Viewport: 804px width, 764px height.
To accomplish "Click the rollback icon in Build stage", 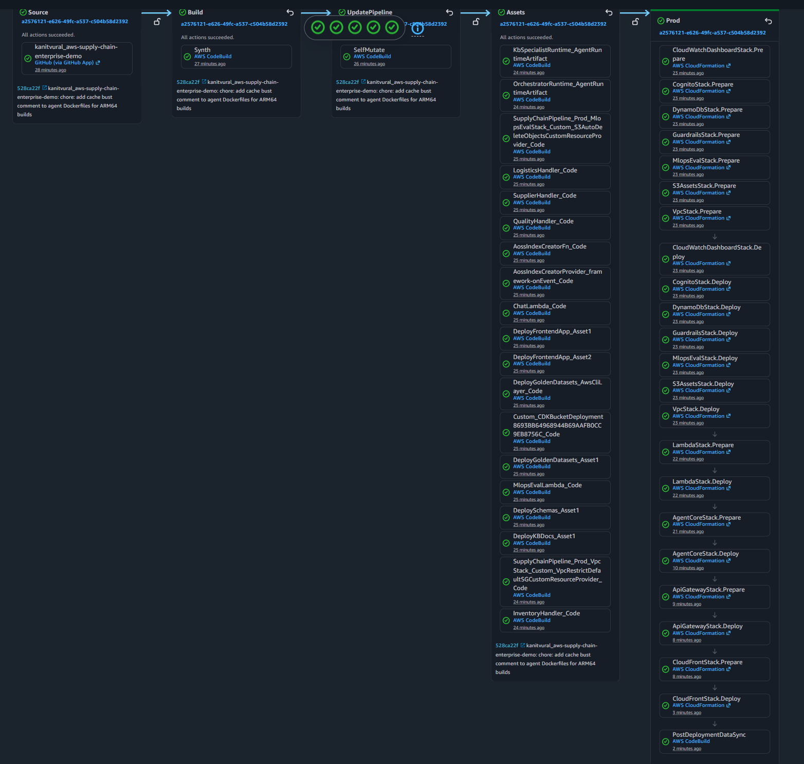I will [x=290, y=12].
